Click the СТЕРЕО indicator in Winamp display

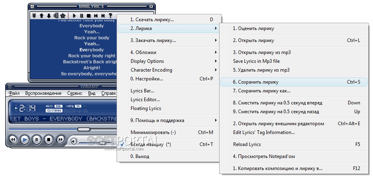pos(54,111)
